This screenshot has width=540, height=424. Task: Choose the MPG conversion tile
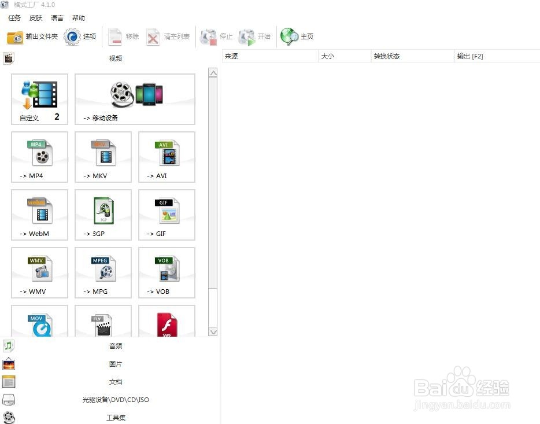click(103, 273)
